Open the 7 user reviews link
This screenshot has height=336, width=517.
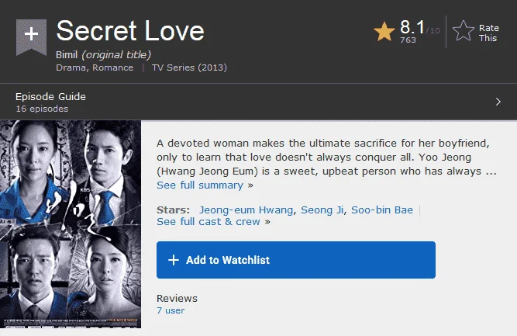pyautogui.click(x=171, y=310)
